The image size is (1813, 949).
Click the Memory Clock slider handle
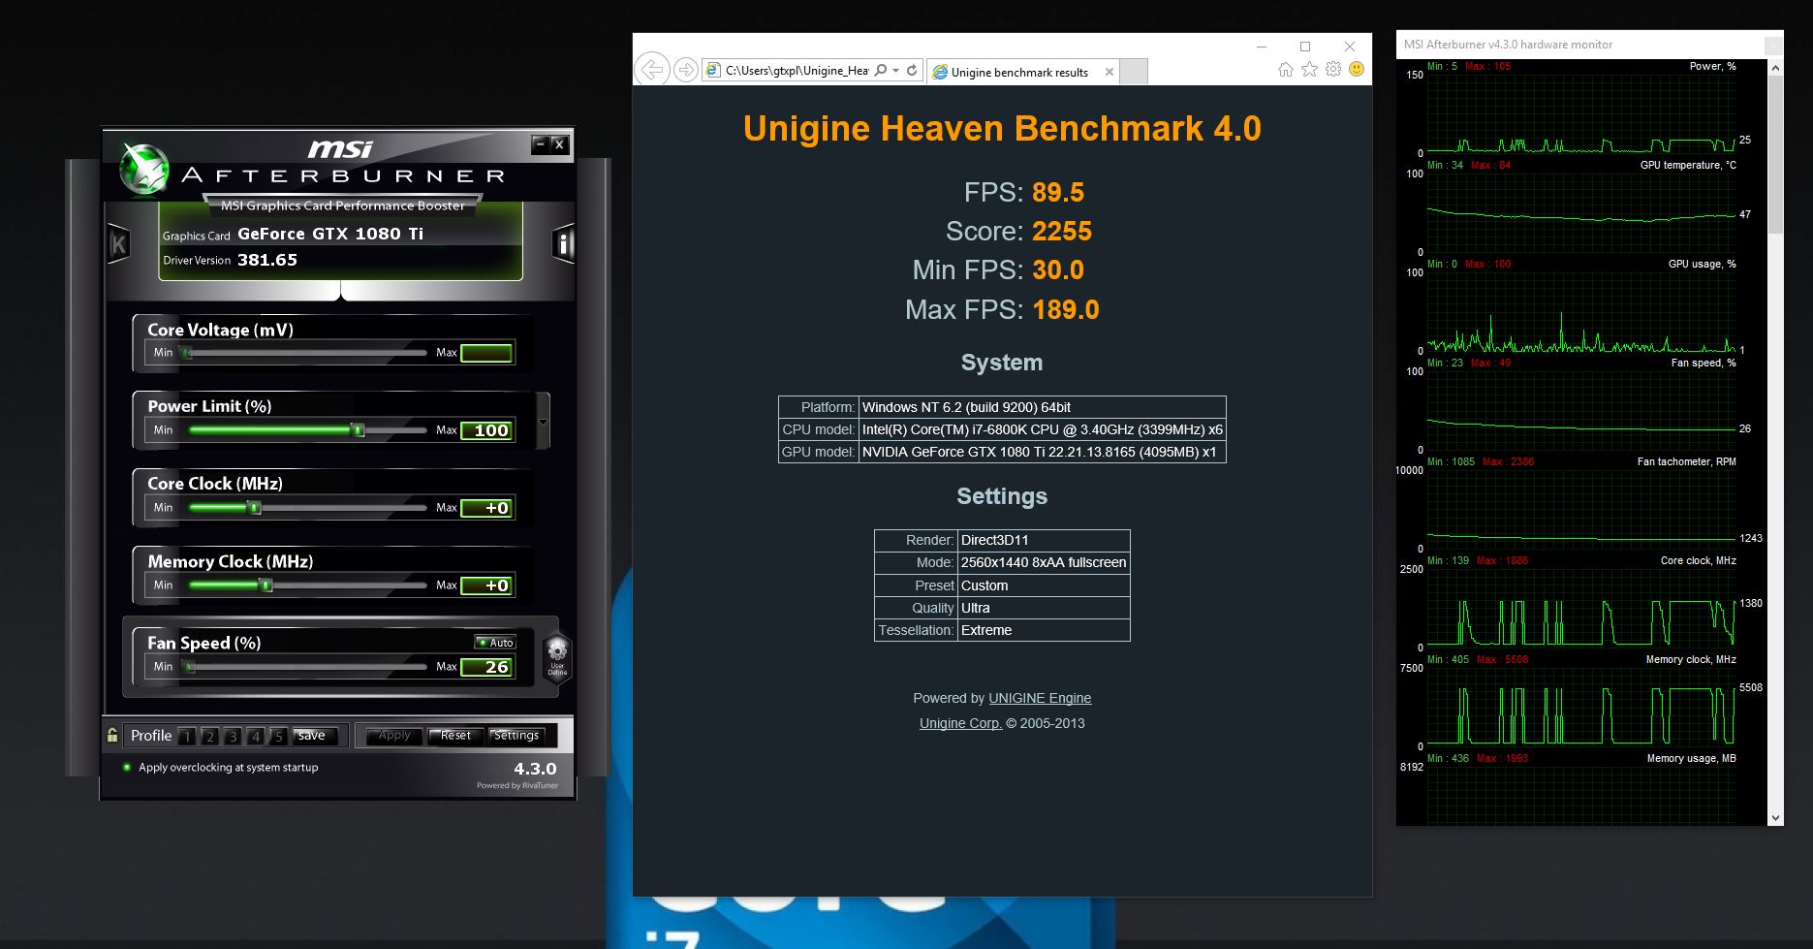(x=266, y=585)
